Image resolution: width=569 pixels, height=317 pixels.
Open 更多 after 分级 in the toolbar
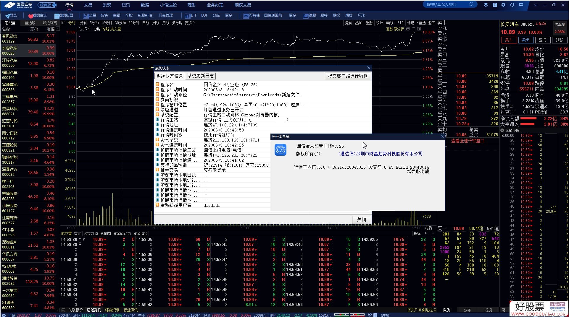[229, 15]
